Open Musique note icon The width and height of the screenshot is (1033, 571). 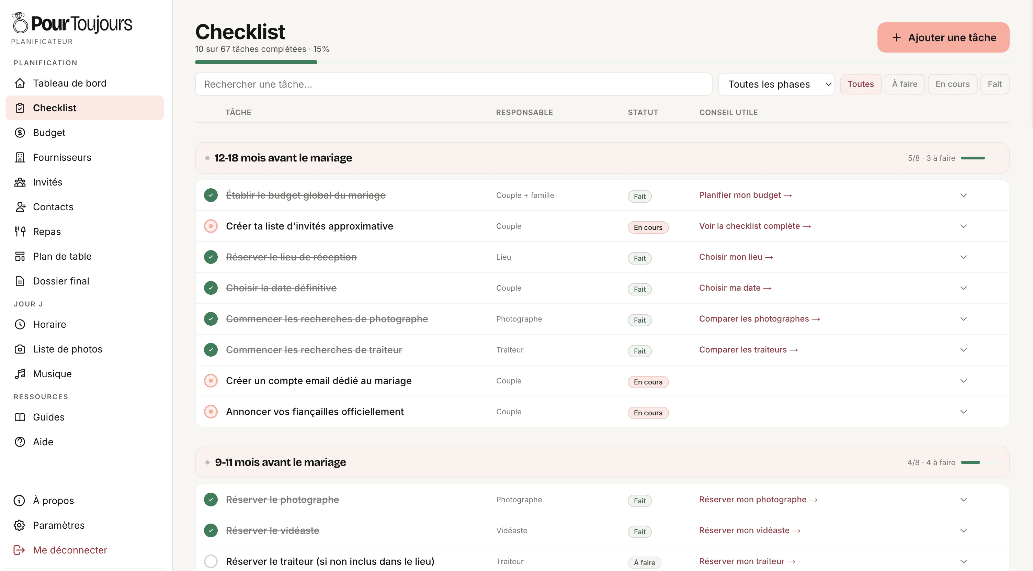click(x=20, y=373)
